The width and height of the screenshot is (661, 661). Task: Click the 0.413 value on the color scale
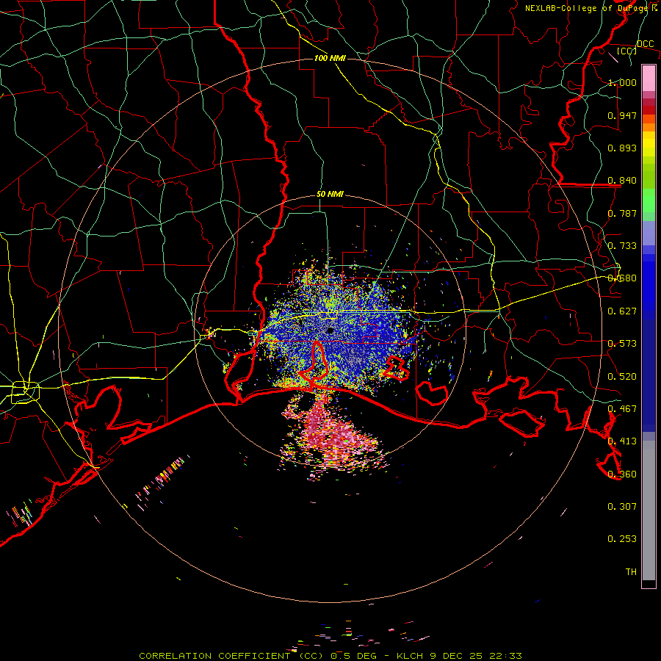[622, 441]
